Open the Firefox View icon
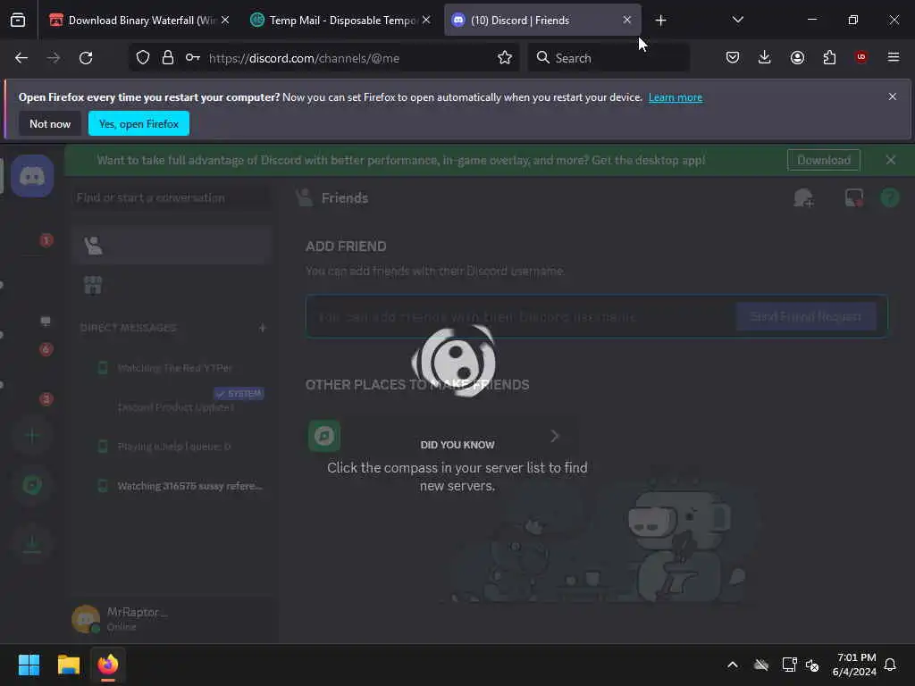The height and width of the screenshot is (686, 915). pos(18,21)
